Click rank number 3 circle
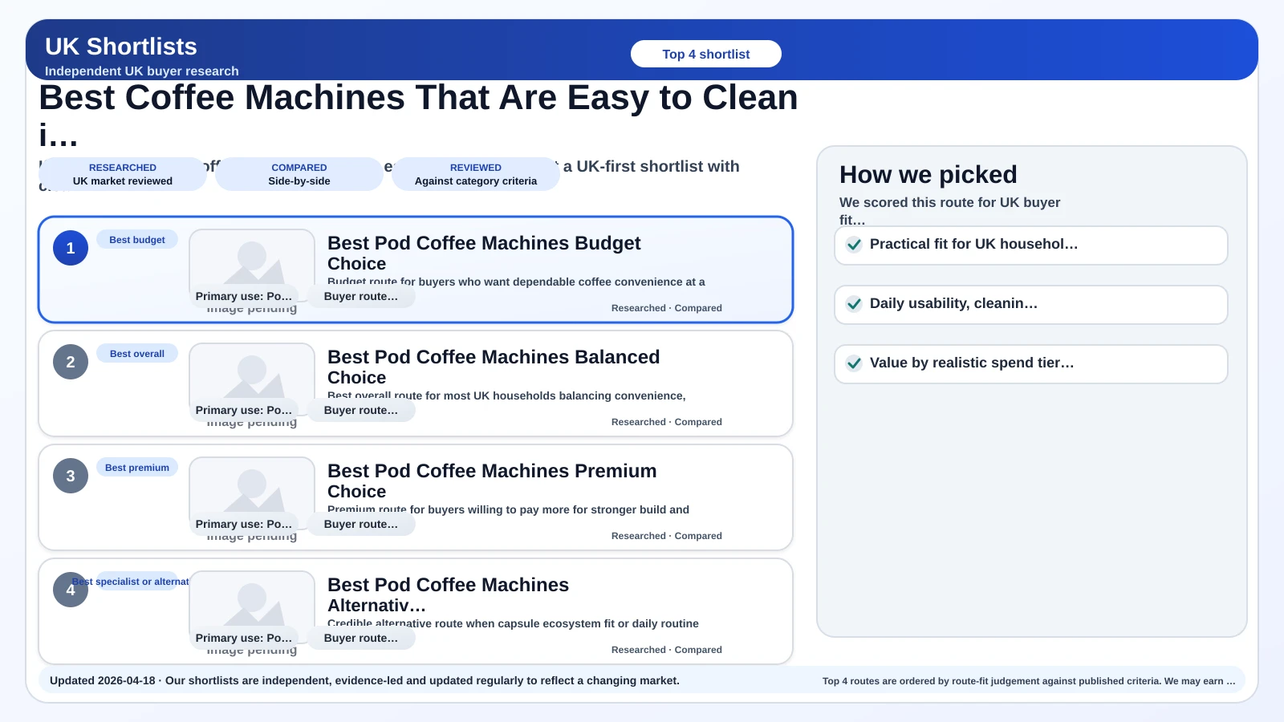Viewport: 1284px width, 722px height. tap(71, 476)
